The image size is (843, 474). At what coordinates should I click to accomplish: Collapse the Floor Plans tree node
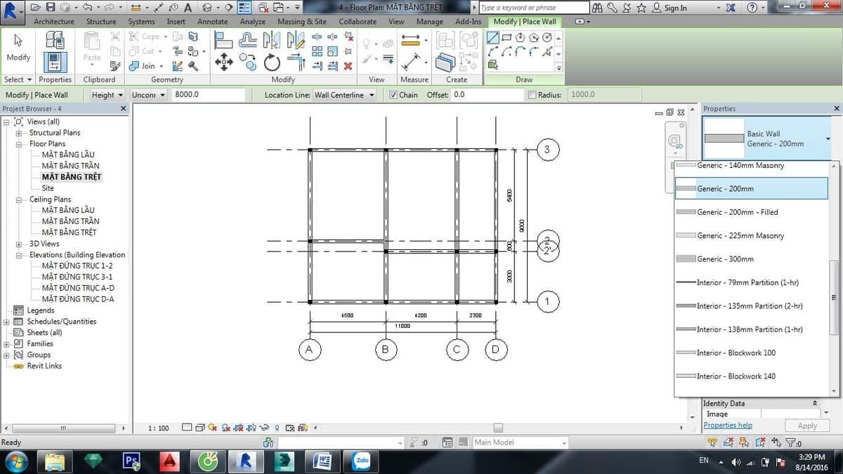click(x=20, y=144)
